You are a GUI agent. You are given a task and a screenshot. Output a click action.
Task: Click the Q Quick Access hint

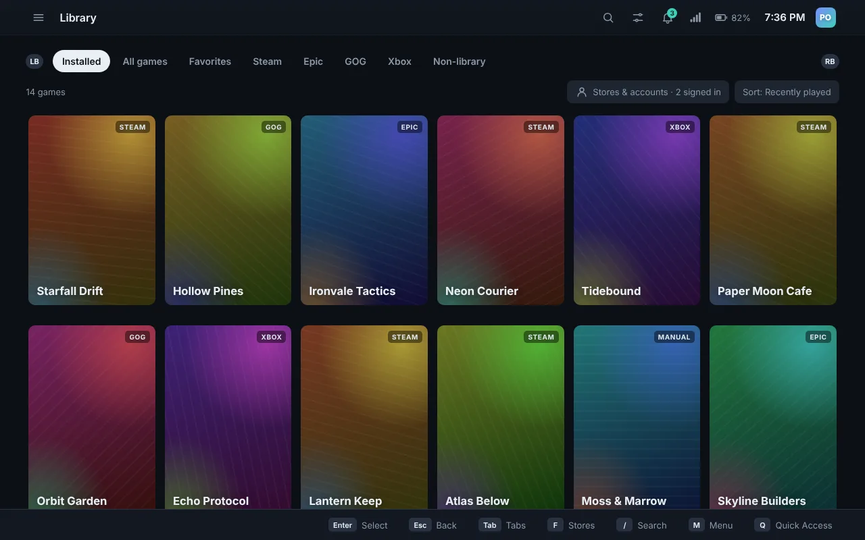(793, 525)
